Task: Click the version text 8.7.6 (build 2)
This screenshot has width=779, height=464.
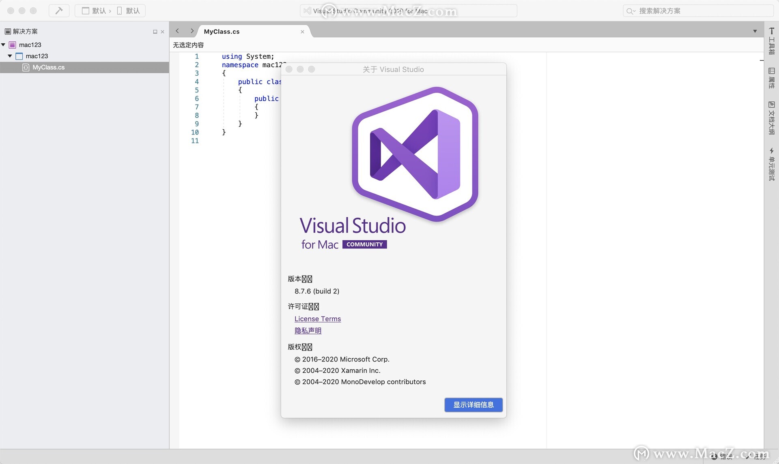Action: coord(317,291)
